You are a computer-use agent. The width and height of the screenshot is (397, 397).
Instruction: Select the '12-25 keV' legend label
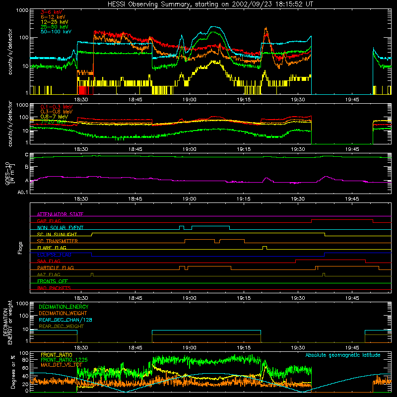tap(55, 22)
